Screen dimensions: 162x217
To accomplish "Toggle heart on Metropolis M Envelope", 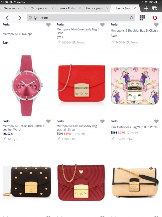I will (48, 25).
